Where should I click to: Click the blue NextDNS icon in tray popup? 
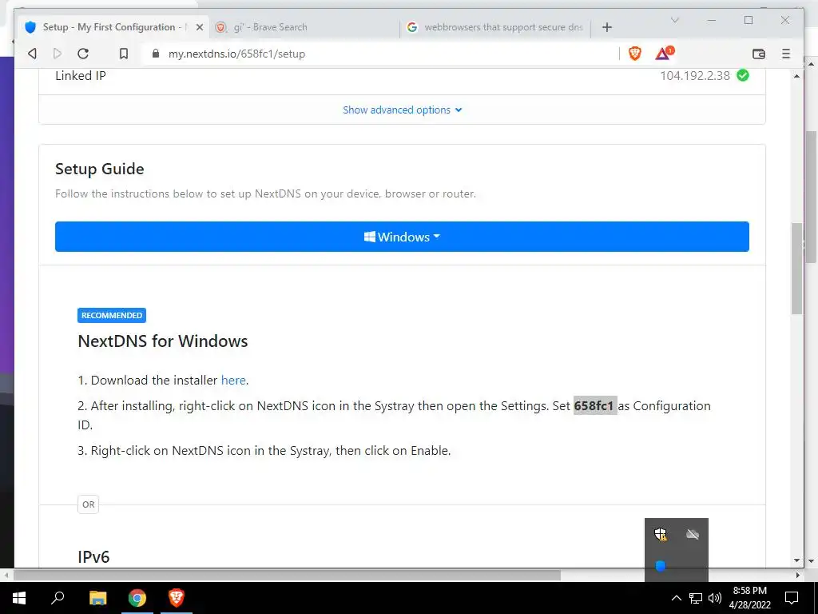[661, 566]
